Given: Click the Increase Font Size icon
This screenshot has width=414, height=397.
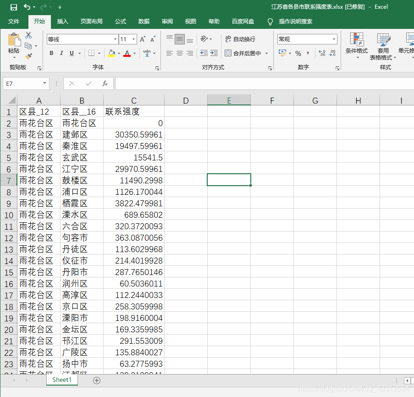Looking at the screenshot, I should pyautogui.click(x=143, y=39).
